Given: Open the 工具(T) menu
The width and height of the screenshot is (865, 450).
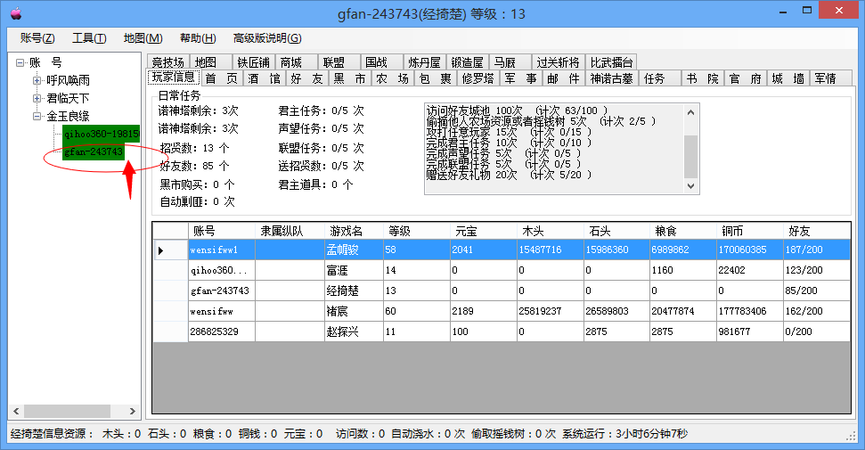Looking at the screenshot, I should point(89,38).
